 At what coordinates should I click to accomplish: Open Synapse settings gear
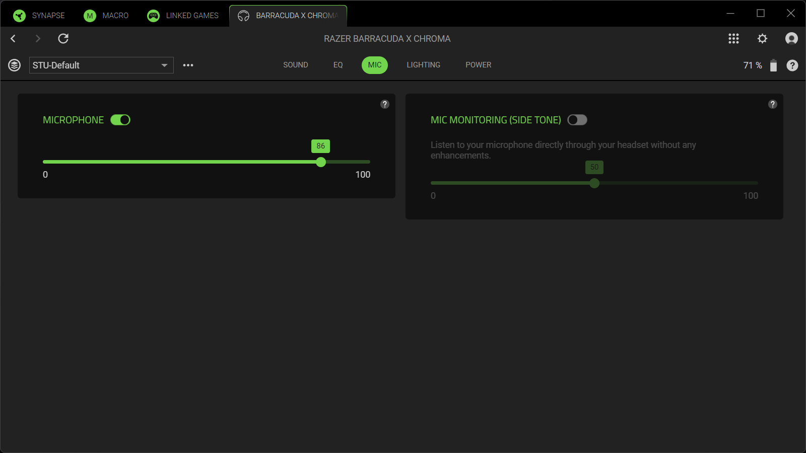tap(763, 38)
